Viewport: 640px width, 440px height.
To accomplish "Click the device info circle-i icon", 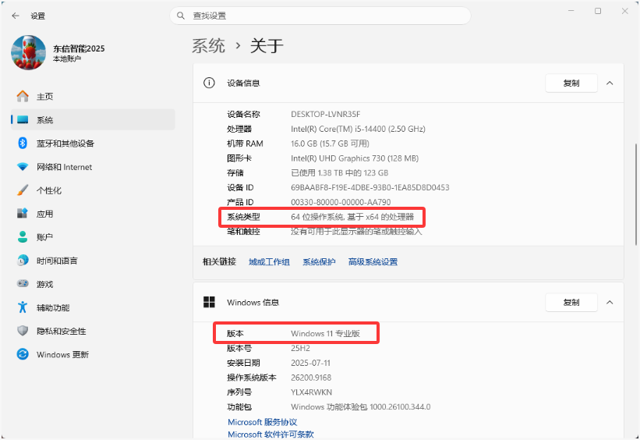I will tap(209, 83).
